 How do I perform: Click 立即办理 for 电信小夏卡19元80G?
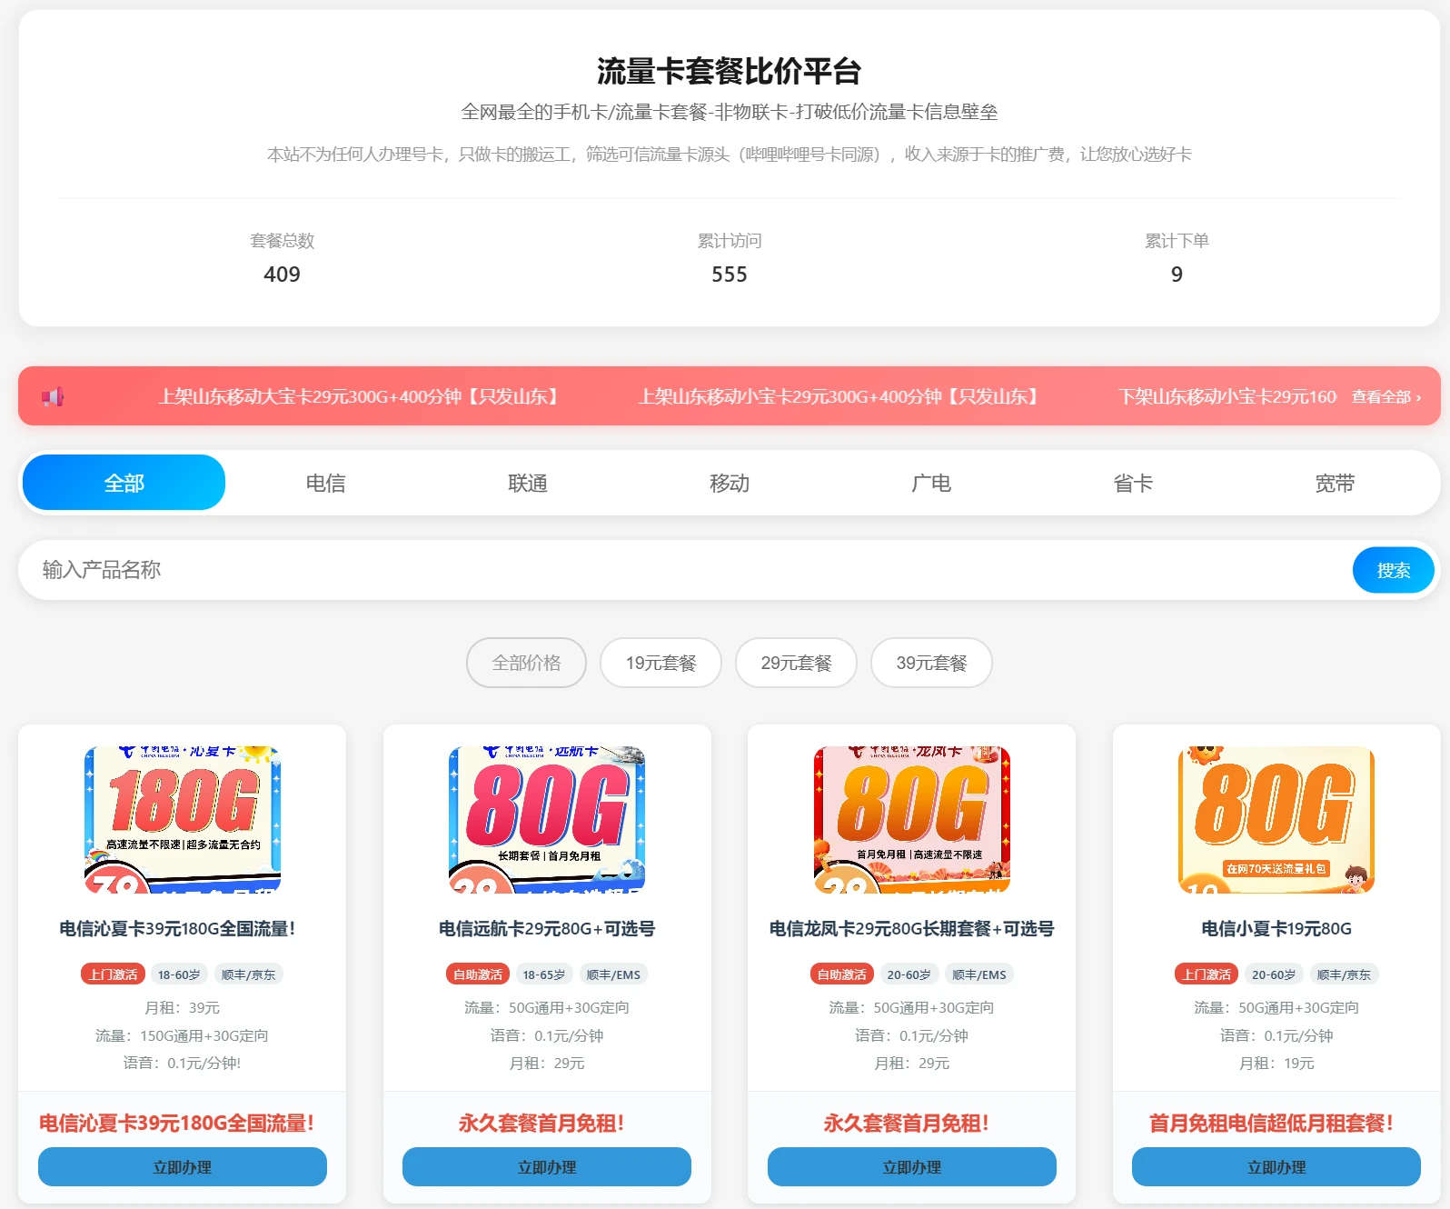[x=1276, y=1166]
